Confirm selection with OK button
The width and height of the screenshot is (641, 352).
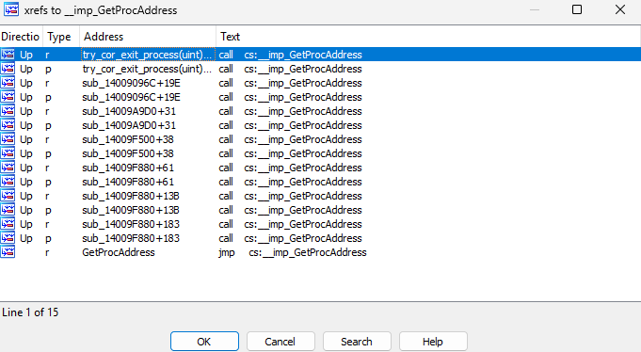[x=204, y=342]
